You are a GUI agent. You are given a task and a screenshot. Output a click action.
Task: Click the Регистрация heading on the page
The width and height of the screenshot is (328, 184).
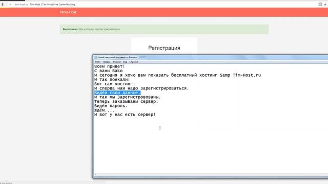(x=164, y=48)
